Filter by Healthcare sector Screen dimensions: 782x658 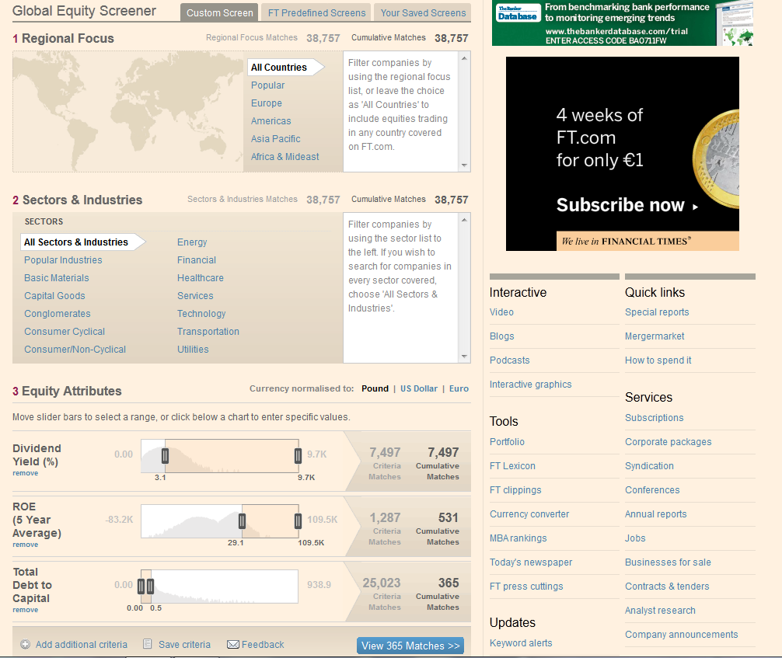(201, 278)
